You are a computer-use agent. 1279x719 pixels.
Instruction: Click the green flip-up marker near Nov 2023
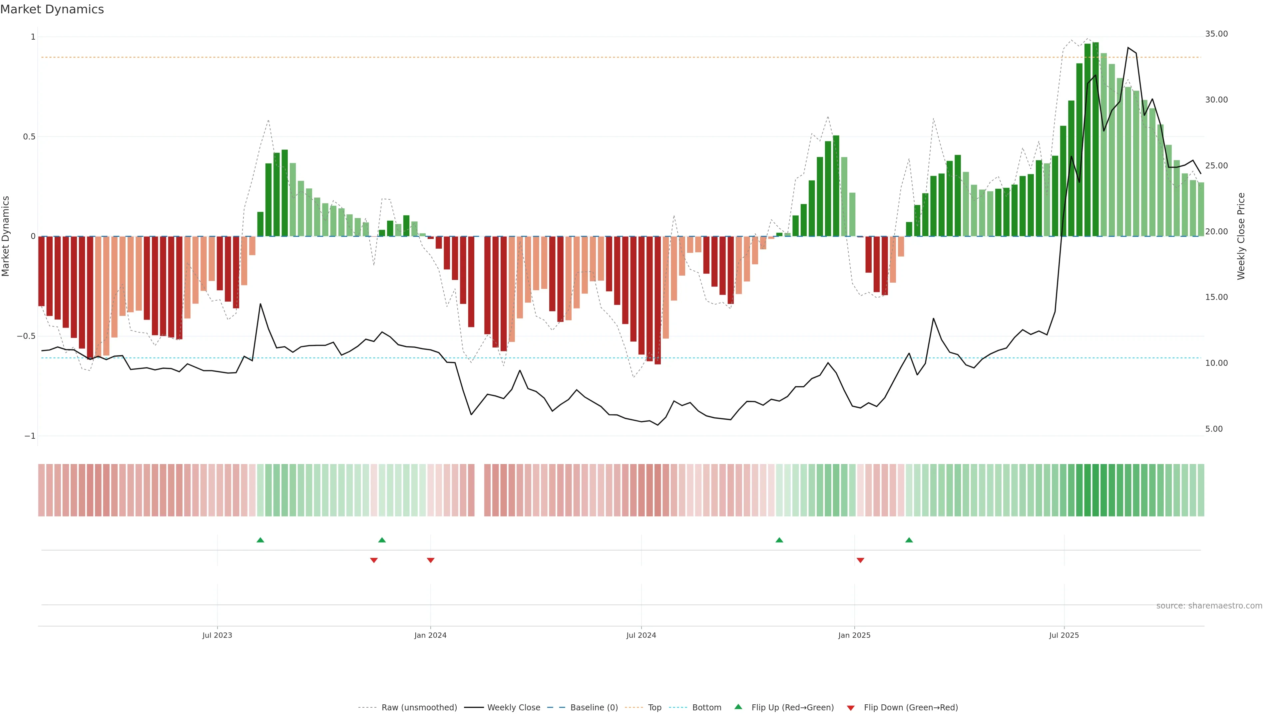coord(382,540)
